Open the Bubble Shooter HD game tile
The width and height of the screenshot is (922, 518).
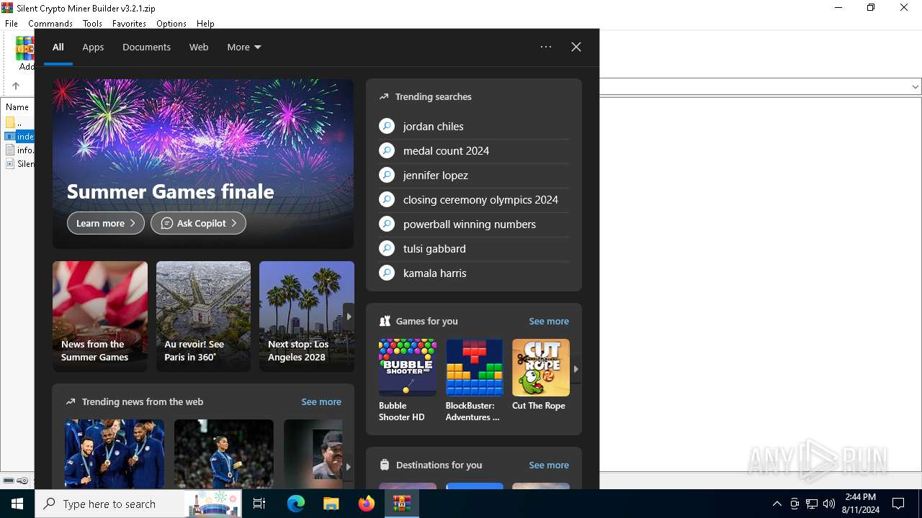click(x=407, y=381)
